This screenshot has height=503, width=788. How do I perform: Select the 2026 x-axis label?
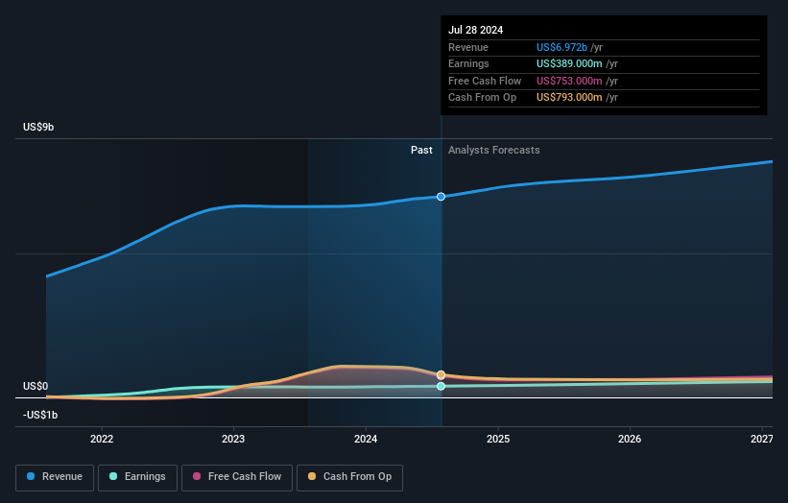tap(630, 439)
